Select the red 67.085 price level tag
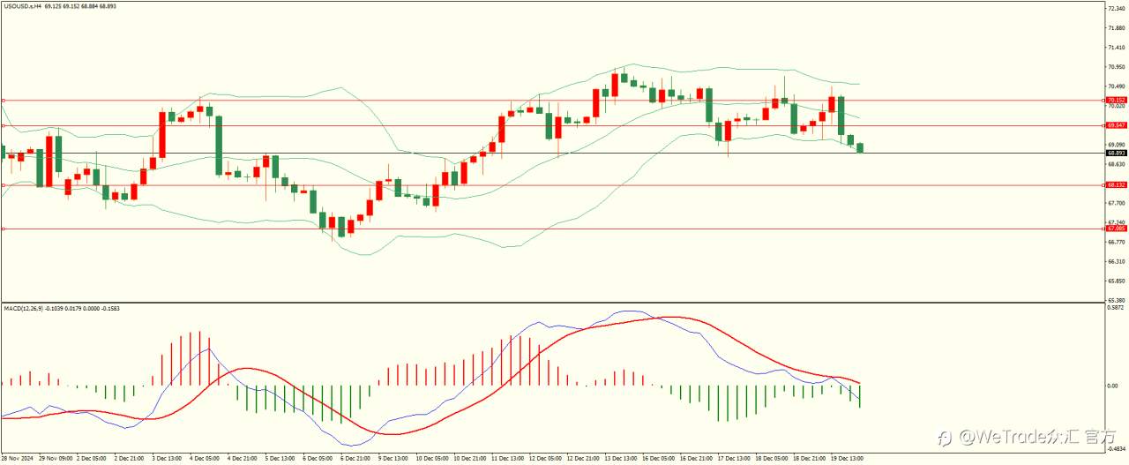Screen dimensions: 1129x465 [x=1117, y=229]
